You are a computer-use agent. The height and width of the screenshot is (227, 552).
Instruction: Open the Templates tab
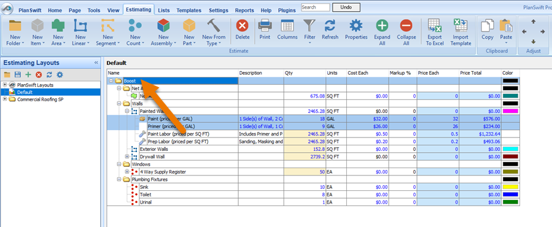coord(189,10)
